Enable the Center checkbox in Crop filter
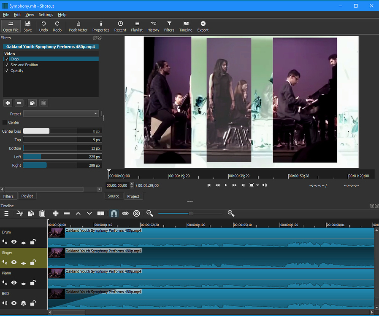 click(x=5, y=123)
